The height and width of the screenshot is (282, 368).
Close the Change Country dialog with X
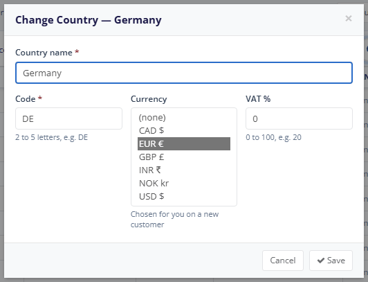pyautogui.click(x=349, y=18)
